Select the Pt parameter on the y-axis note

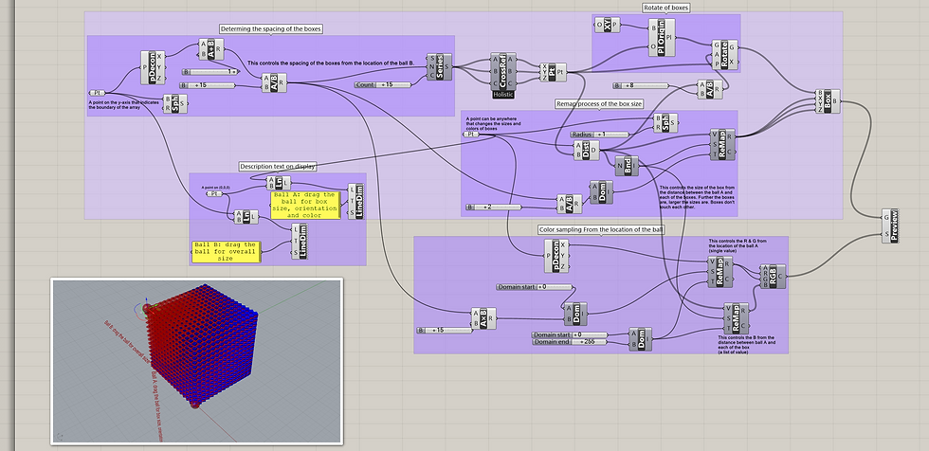[98, 93]
